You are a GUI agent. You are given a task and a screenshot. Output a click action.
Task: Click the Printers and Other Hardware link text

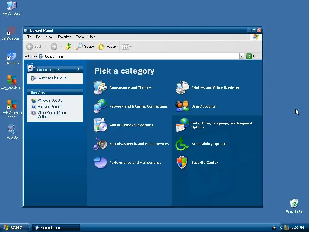[216, 88]
